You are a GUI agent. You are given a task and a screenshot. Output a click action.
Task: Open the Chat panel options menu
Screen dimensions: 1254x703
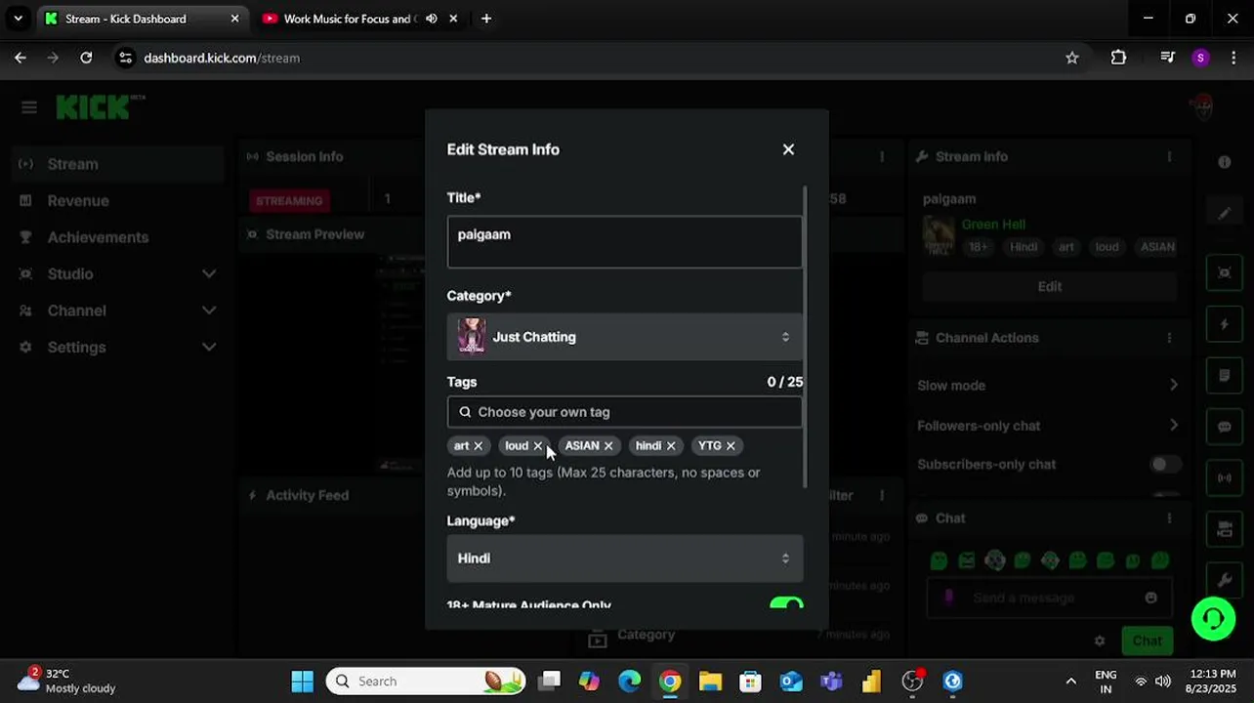tap(1169, 518)
